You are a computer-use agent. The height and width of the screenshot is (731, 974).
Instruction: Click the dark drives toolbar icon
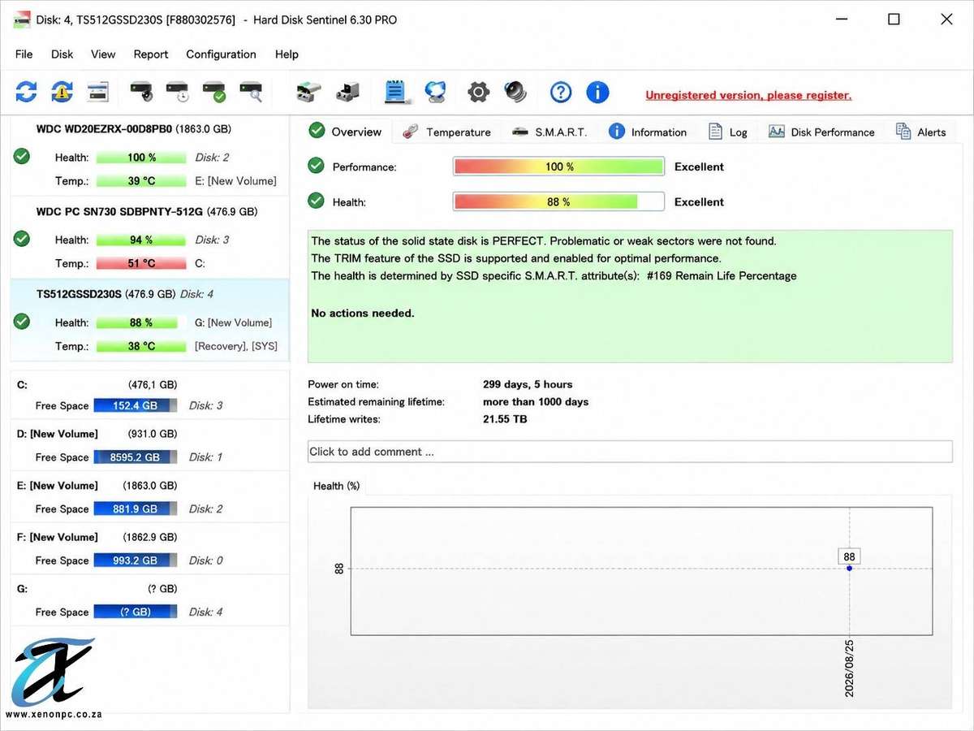(348, 92)
